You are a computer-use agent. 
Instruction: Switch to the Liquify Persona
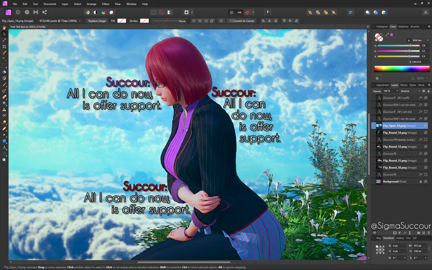click(x=18, y=12)
